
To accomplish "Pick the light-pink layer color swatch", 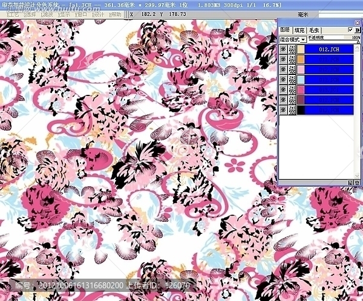I will click(x=301, y=70).
